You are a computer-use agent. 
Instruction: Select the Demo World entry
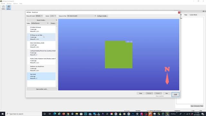click(41, 45)
